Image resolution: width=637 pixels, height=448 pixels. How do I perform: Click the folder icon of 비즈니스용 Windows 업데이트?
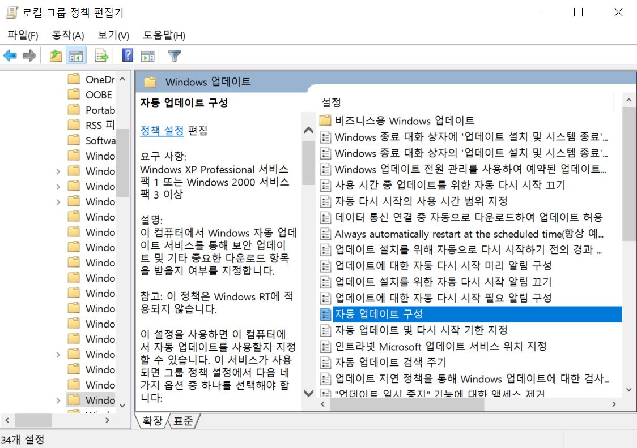click(x=325, y=120)
